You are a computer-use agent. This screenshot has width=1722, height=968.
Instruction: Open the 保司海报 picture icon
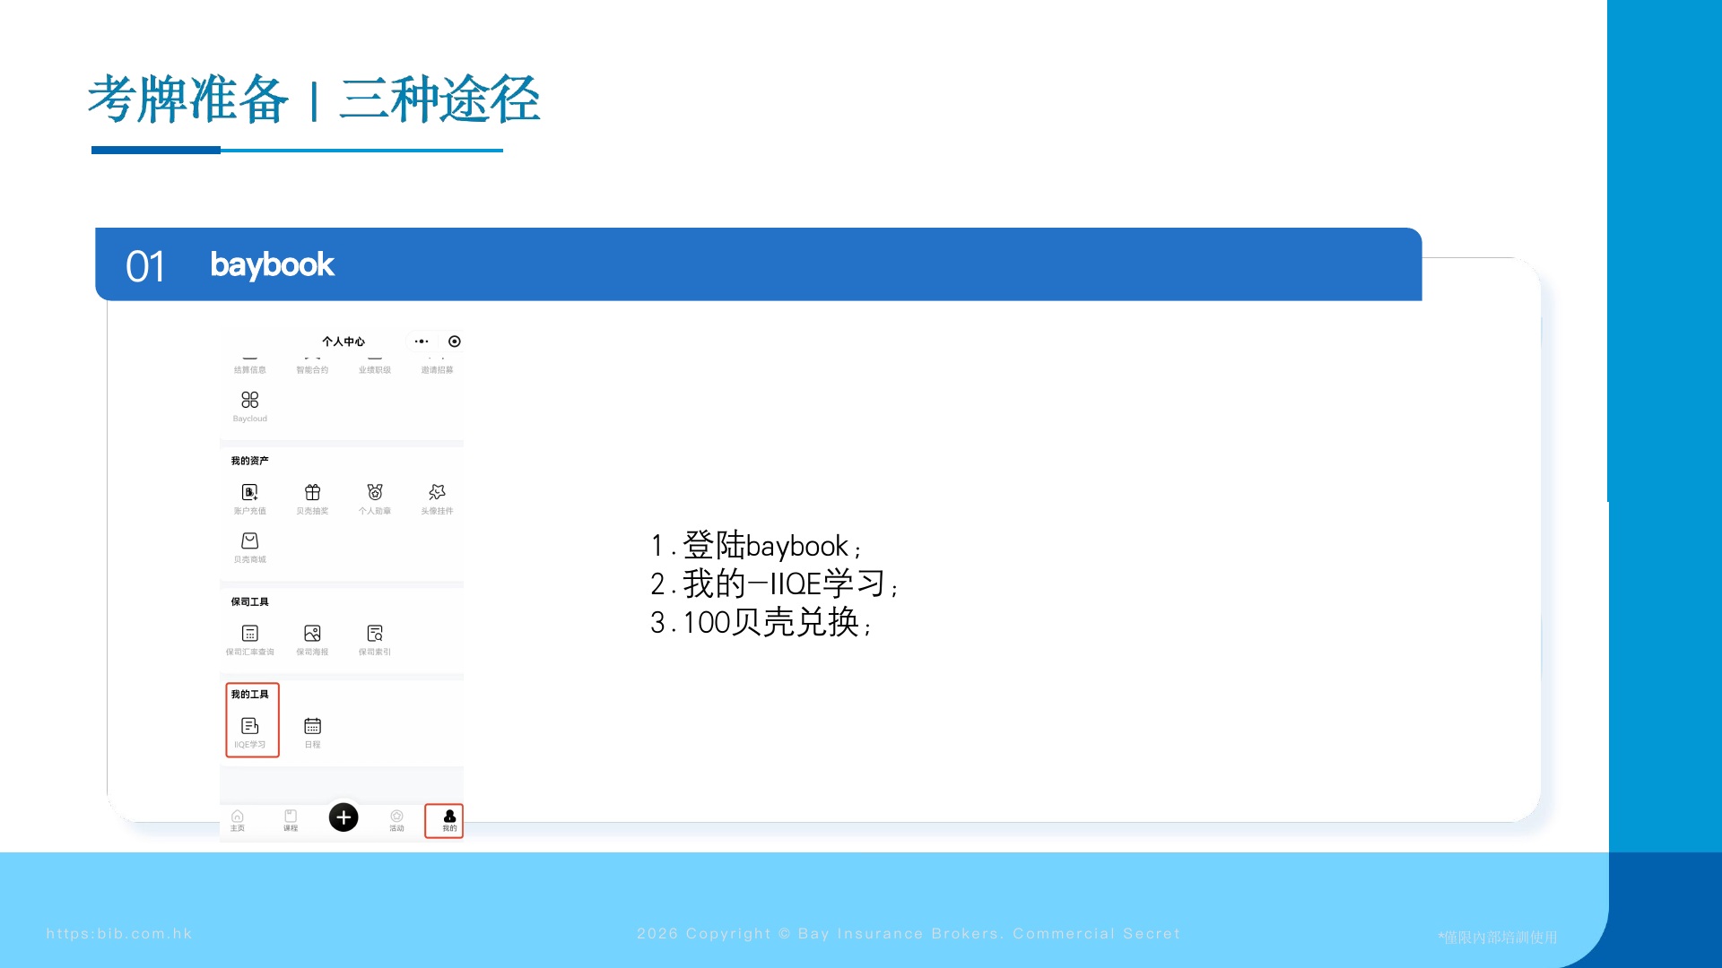pos(312,633)
